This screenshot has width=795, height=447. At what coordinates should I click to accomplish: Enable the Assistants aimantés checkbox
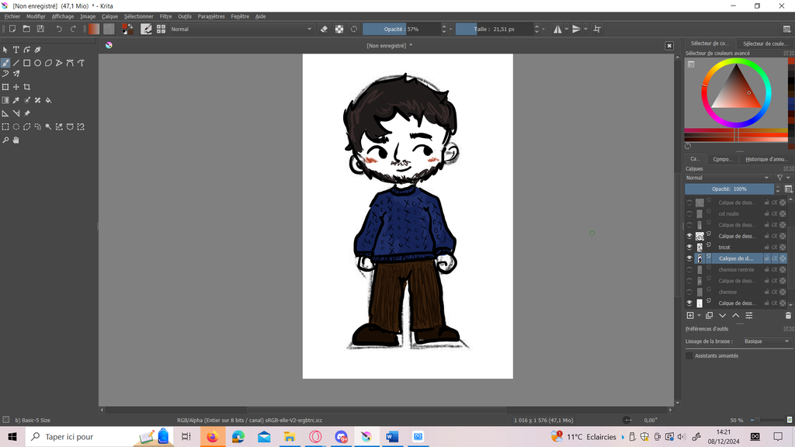689,355
